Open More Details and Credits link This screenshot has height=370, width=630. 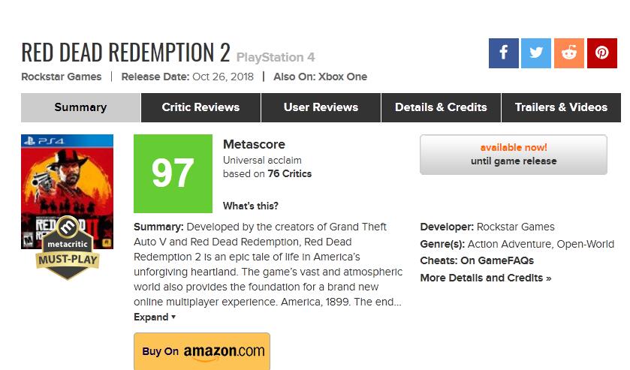tap(485, 278)
